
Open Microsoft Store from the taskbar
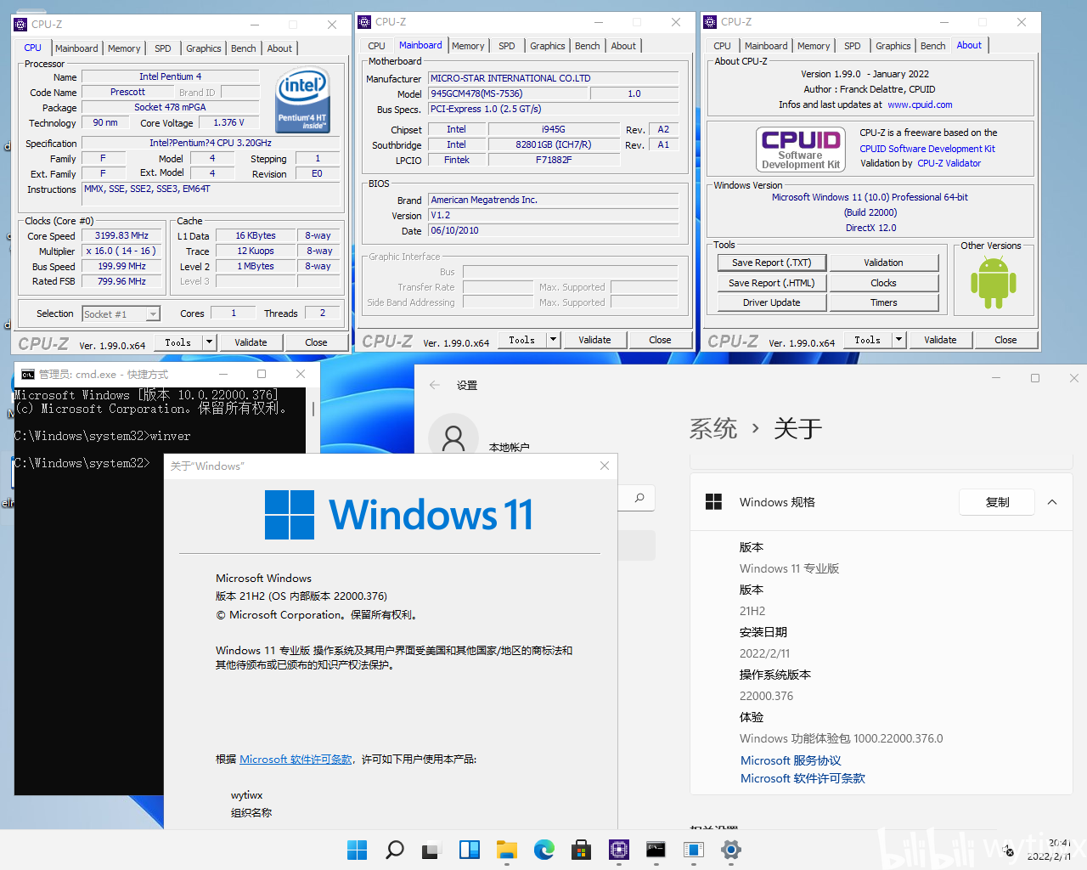(582, 850)
